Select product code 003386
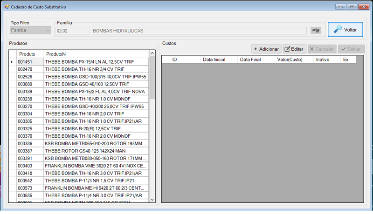Screen dimensions: 373x214 pyautogui.click(x=30, y=144)
